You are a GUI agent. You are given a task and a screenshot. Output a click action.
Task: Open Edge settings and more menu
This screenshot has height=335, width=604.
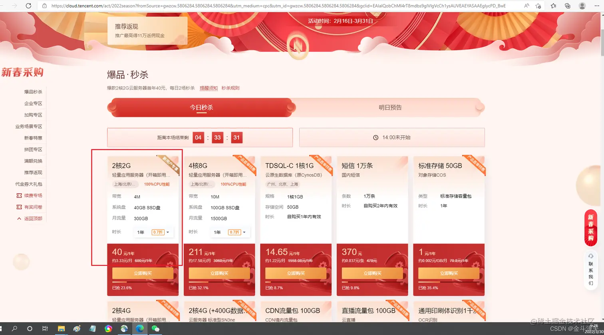pos(597,6)
